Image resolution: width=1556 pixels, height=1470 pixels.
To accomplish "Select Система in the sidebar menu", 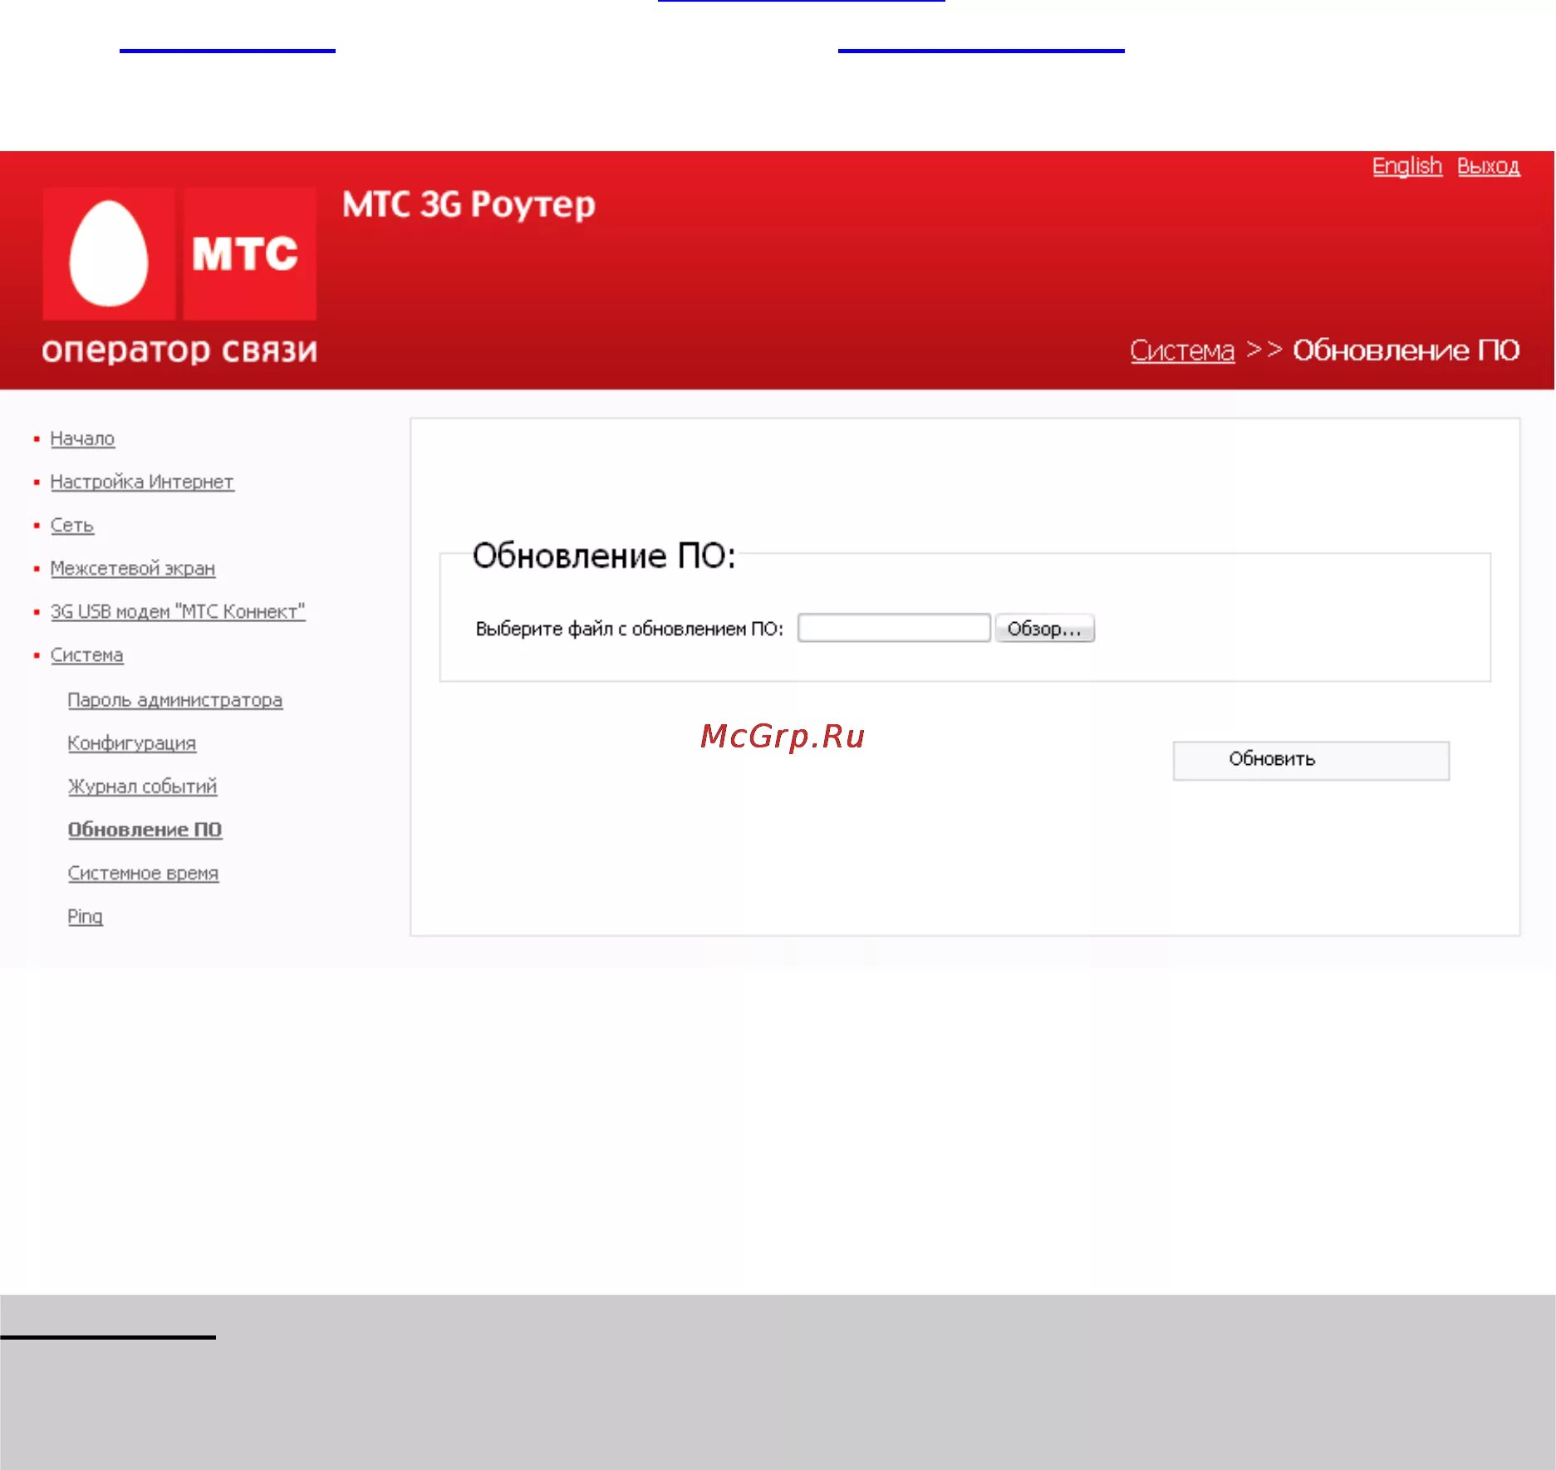I will [x=86, y=655].
